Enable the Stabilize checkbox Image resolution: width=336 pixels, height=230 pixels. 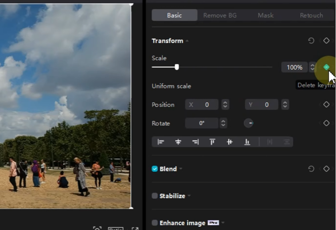pos(155,196)
